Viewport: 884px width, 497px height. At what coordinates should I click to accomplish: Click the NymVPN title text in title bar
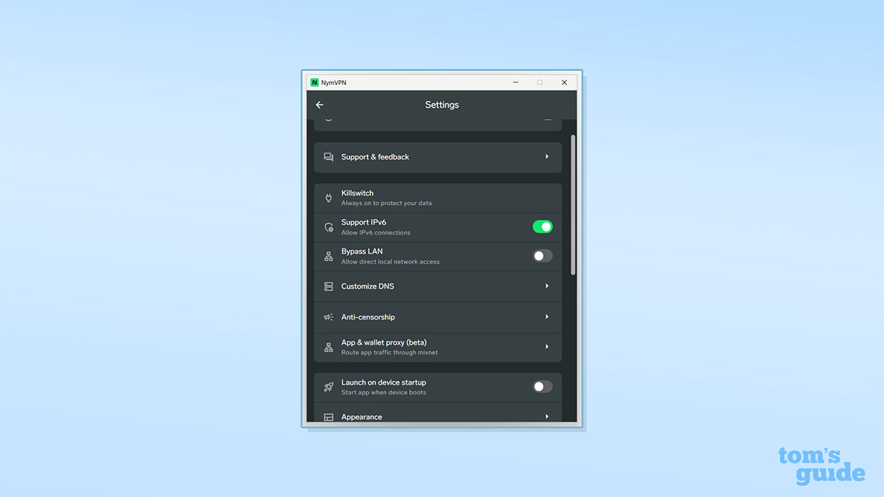coord(334,83)
